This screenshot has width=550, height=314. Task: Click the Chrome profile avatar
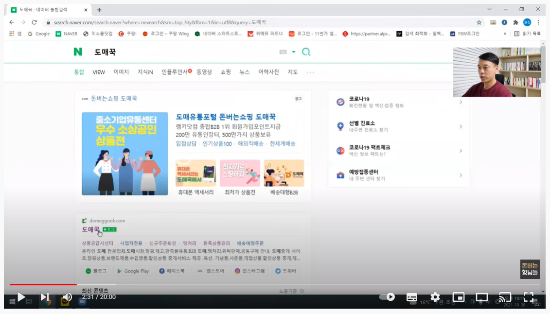[527, 22]
